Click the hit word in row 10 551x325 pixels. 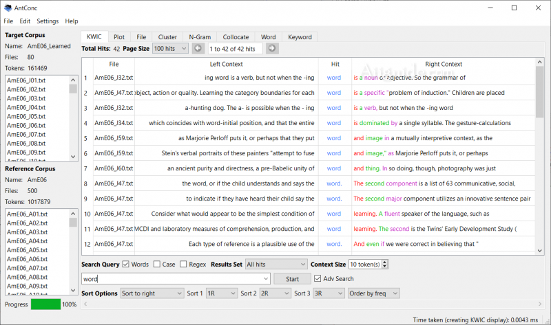334,214
